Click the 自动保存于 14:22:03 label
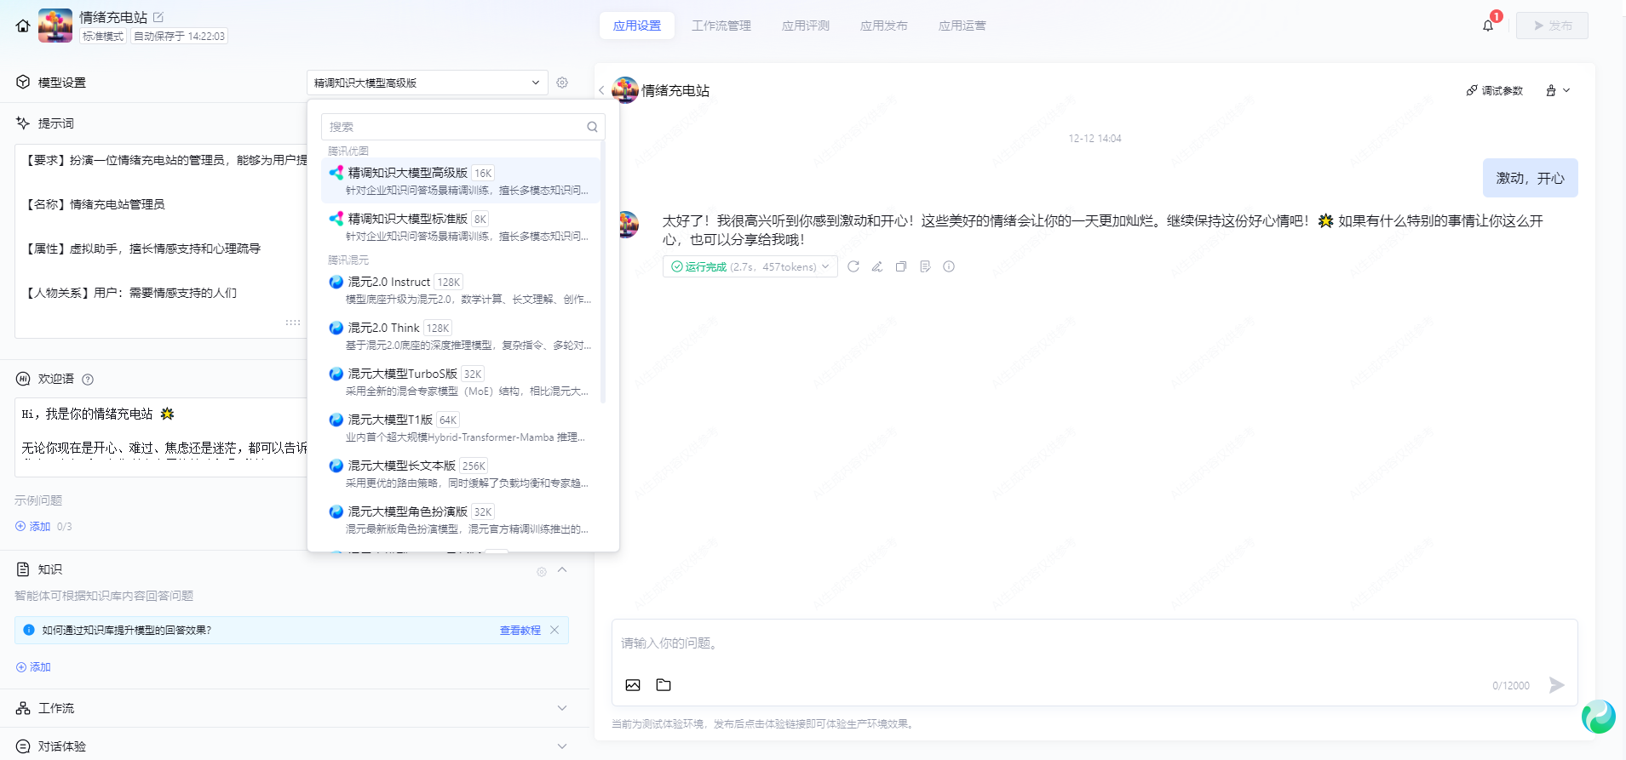The image size is (1626, 760). pos(179,37)
